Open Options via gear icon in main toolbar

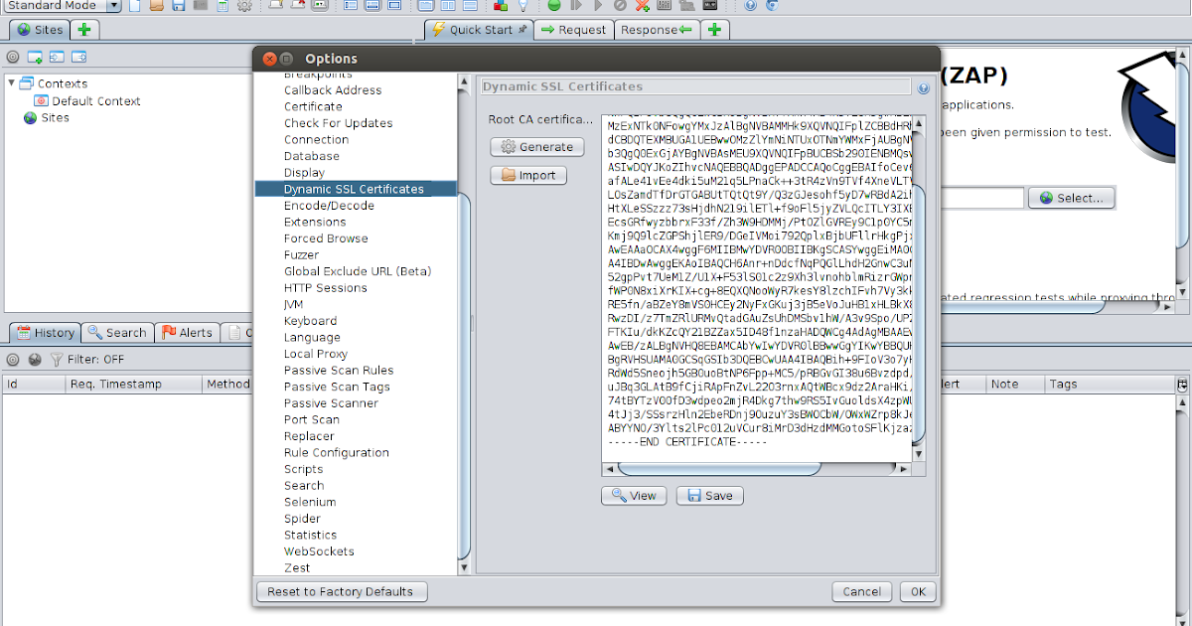pos(243,5)
